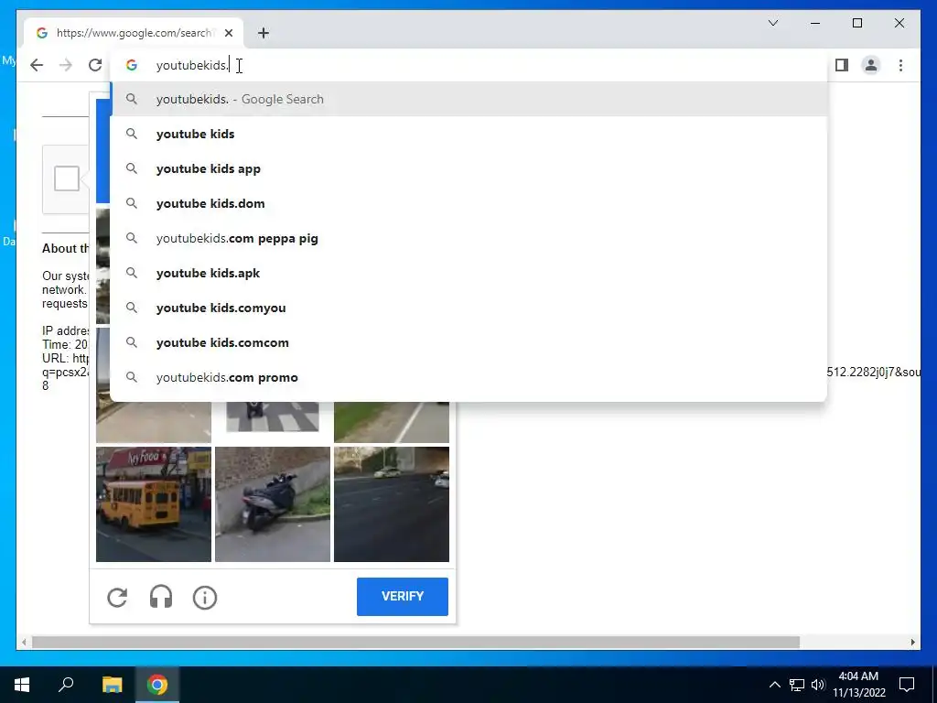Tick the reCAPTCHA 'not a robot' checkbox

[x=66, y=178]
